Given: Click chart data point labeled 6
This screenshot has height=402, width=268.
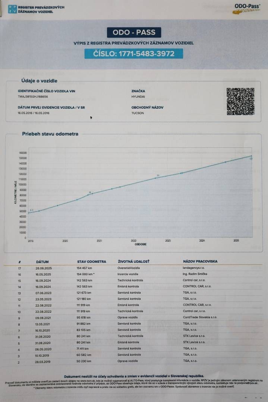Looking at the screenshot, I should 88,195.
